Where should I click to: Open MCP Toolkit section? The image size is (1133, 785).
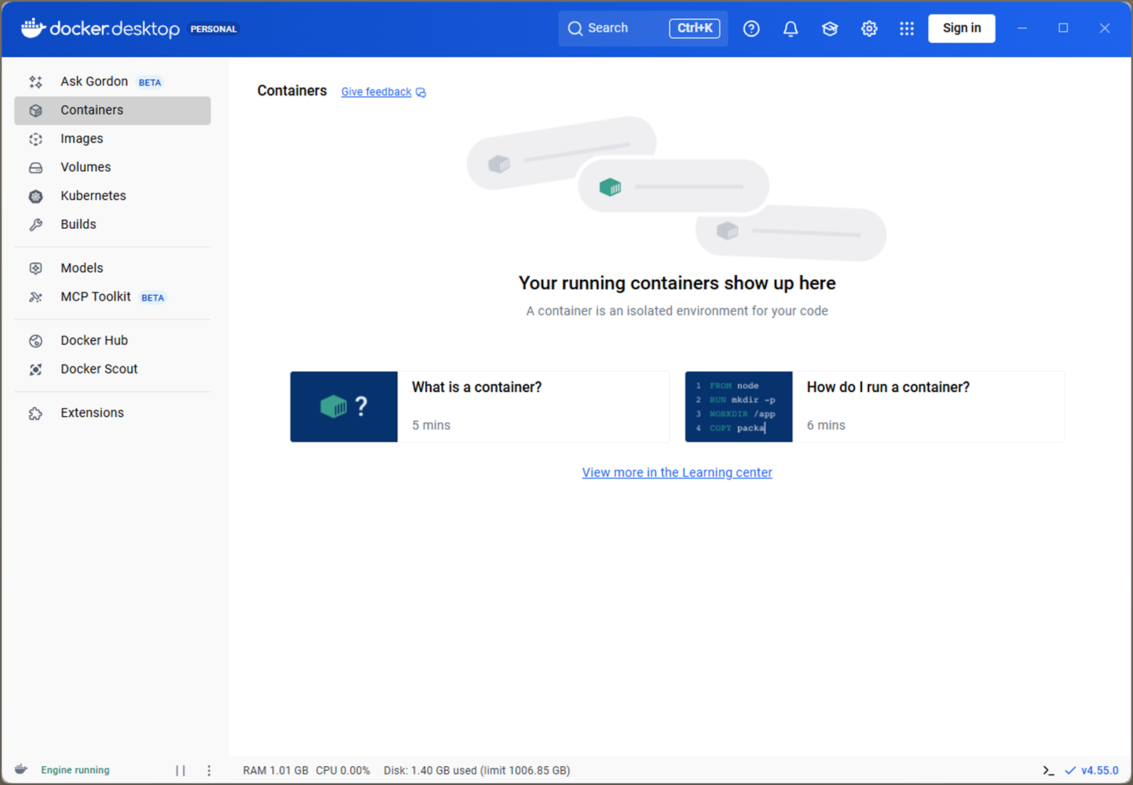coord(112,297)
